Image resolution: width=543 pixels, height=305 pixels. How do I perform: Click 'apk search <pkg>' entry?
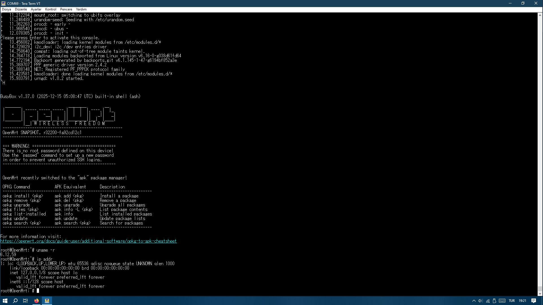point(73,223)
